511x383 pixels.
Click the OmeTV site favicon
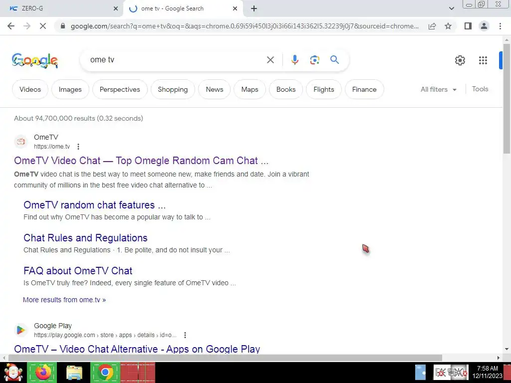click(21, 142)
